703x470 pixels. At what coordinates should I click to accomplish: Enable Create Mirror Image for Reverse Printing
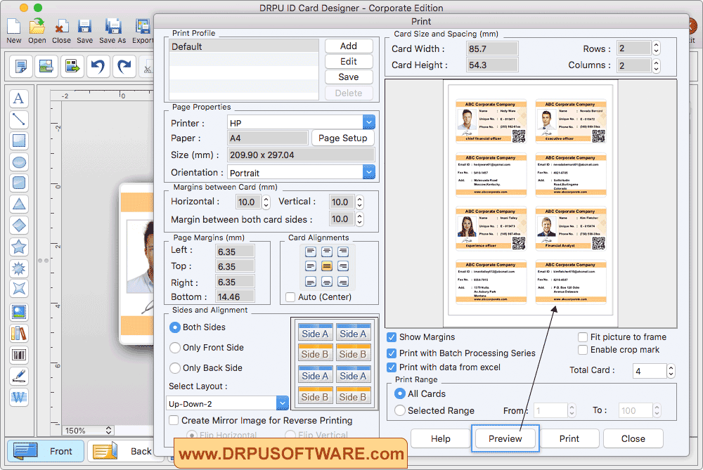pos(174,420)
